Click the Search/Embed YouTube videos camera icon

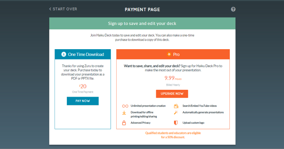coord(176,106)
